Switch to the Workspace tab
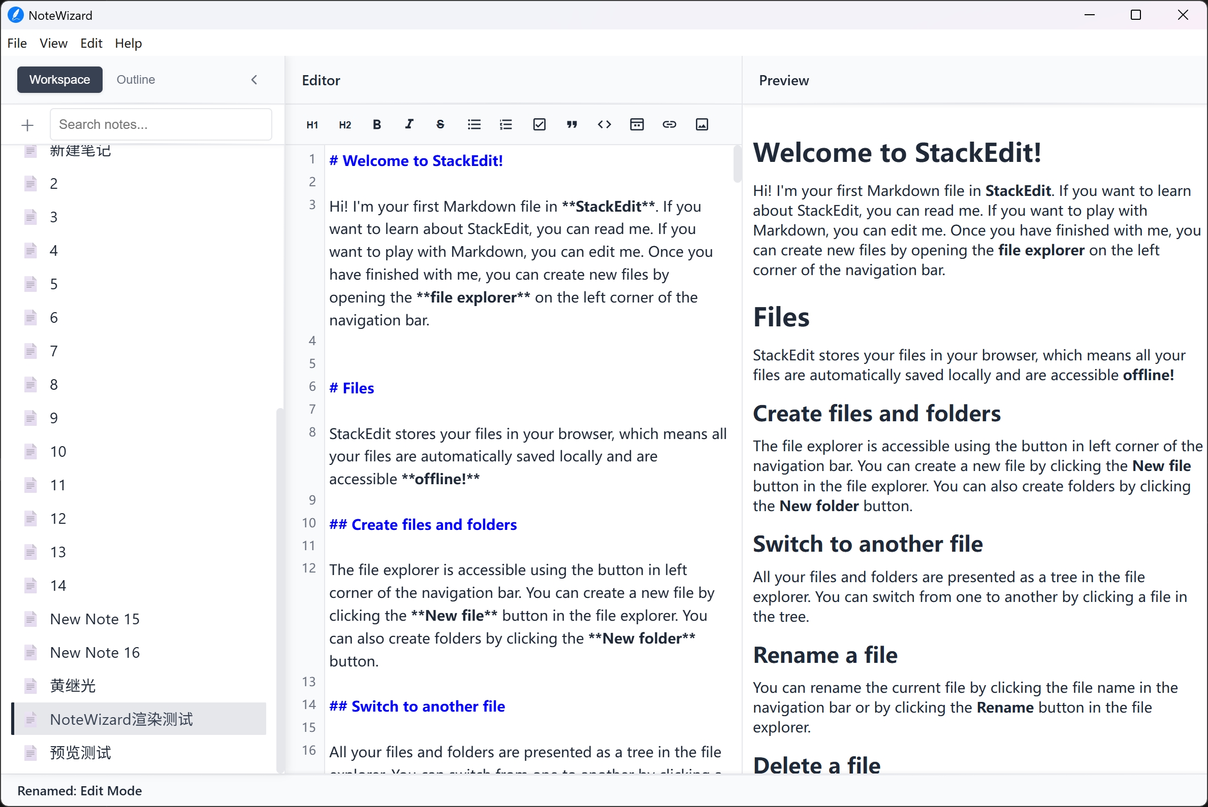The width and height of the screenshot is (1208, 807). pos(60,80)
